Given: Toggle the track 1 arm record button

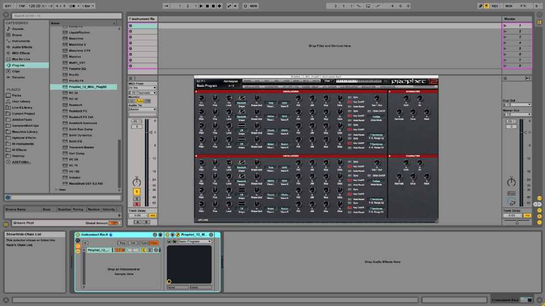Looking at the screenshot, I should click(137, 204).
